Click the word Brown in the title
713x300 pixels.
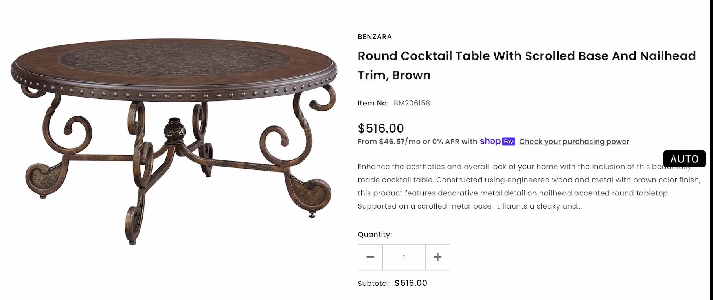click(412, 75)
